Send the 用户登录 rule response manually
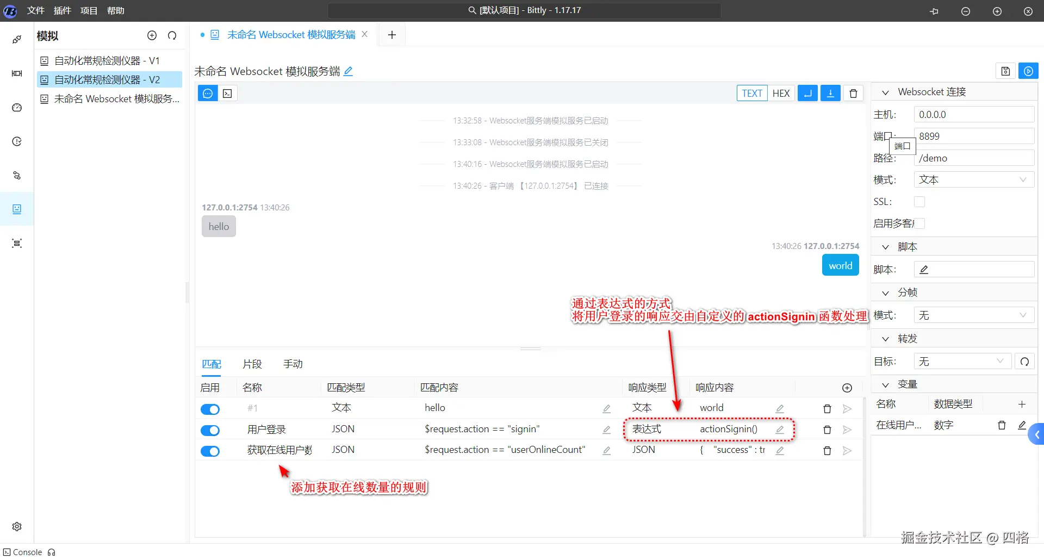This screenshot has width=1044, height=560. (847, 430)
